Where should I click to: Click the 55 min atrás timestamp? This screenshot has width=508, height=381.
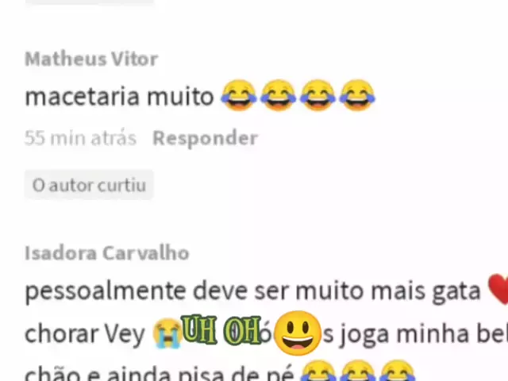coord(80,138)
